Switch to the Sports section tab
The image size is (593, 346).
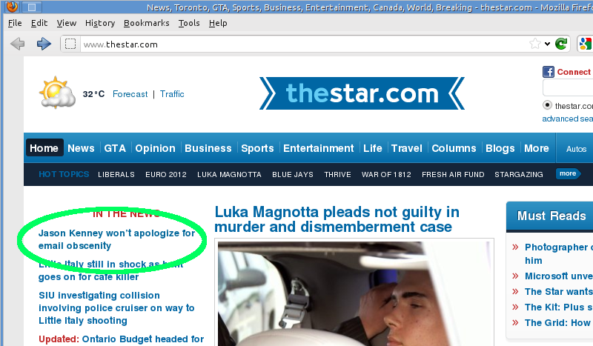click(x=257, y=148)
